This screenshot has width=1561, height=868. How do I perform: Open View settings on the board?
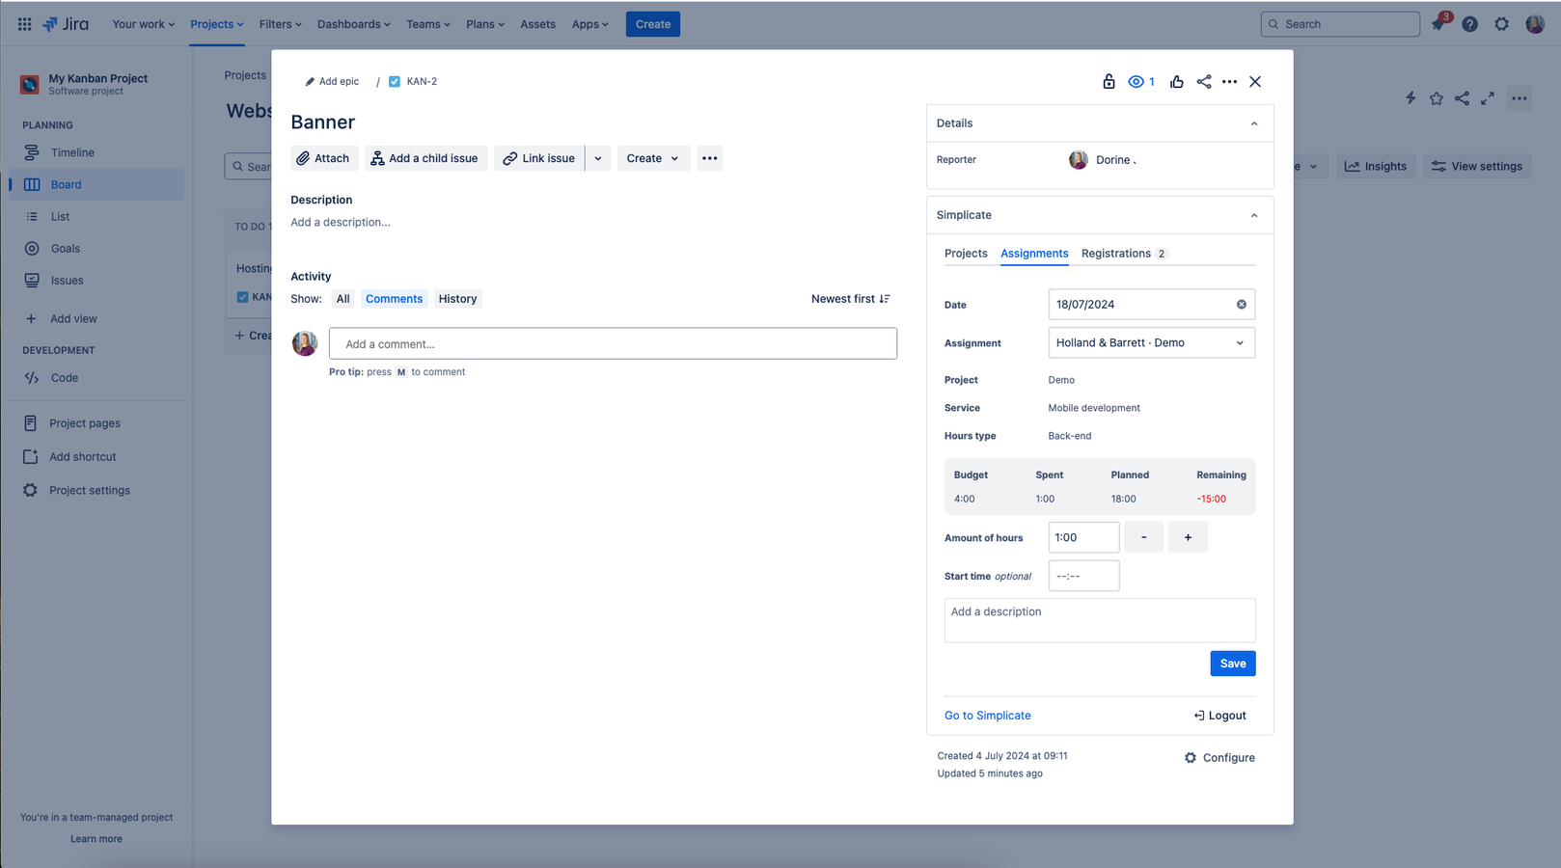(x=1477, y=166)
